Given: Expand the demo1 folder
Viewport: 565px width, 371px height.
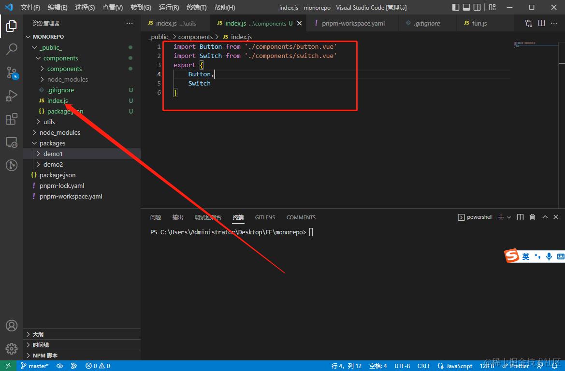Looking at the screenshot, I should click(x=82, y=154).
